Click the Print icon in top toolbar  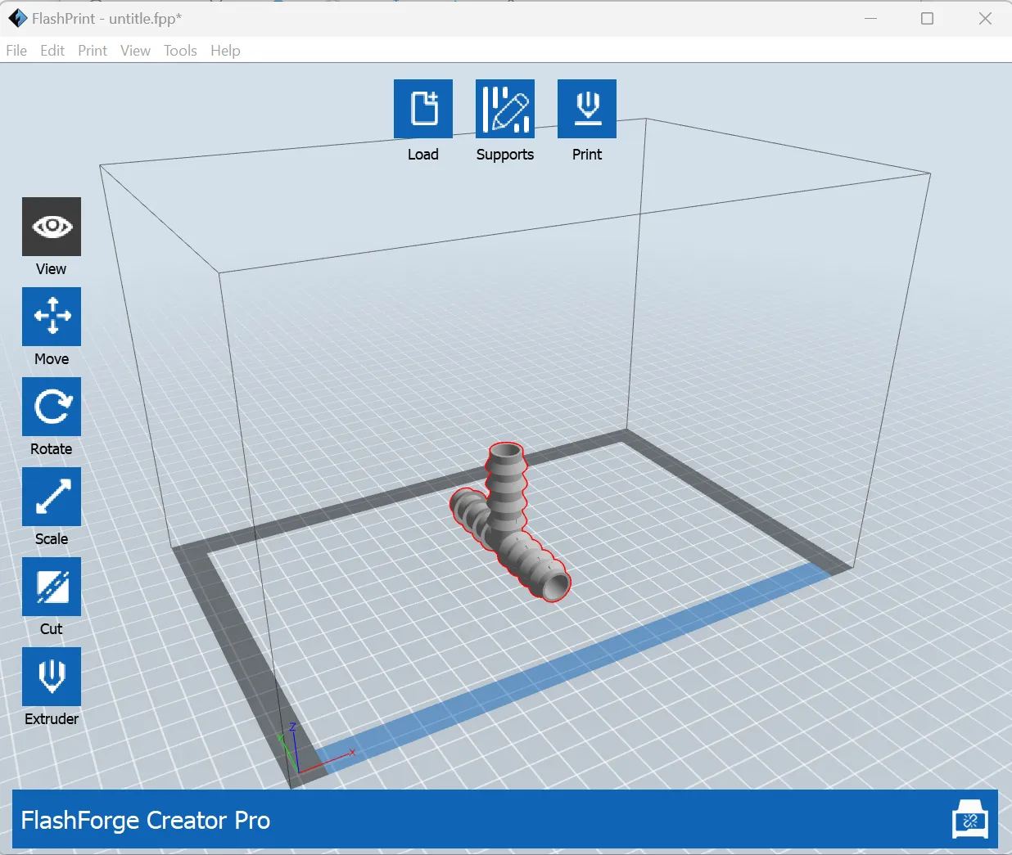click(587, 109)
